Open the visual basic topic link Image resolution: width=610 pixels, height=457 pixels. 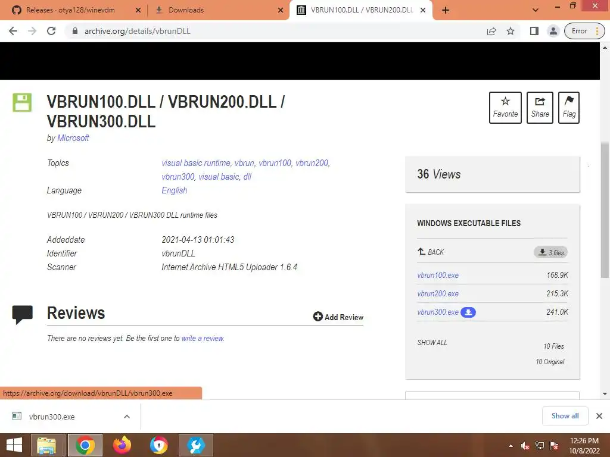point(219,177)
